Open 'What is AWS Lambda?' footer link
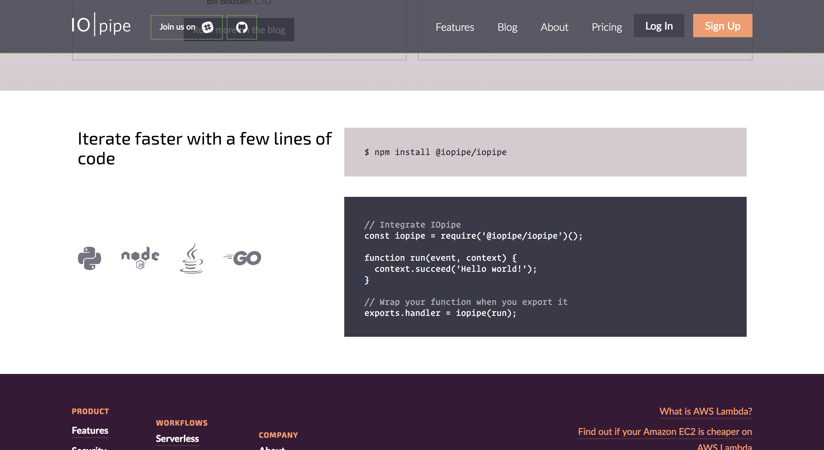Viewport: 824px width, 450px height. point(705,411)
